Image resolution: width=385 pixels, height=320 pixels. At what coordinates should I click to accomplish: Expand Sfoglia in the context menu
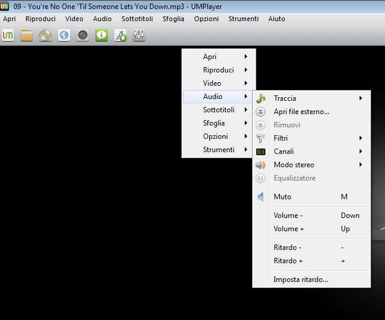tap(219, 123)
